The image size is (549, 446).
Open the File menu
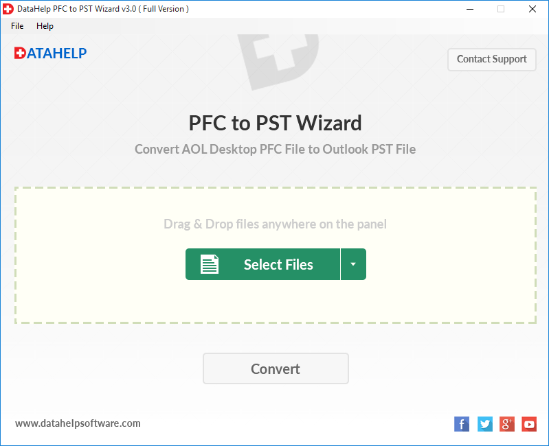(17, 26)
